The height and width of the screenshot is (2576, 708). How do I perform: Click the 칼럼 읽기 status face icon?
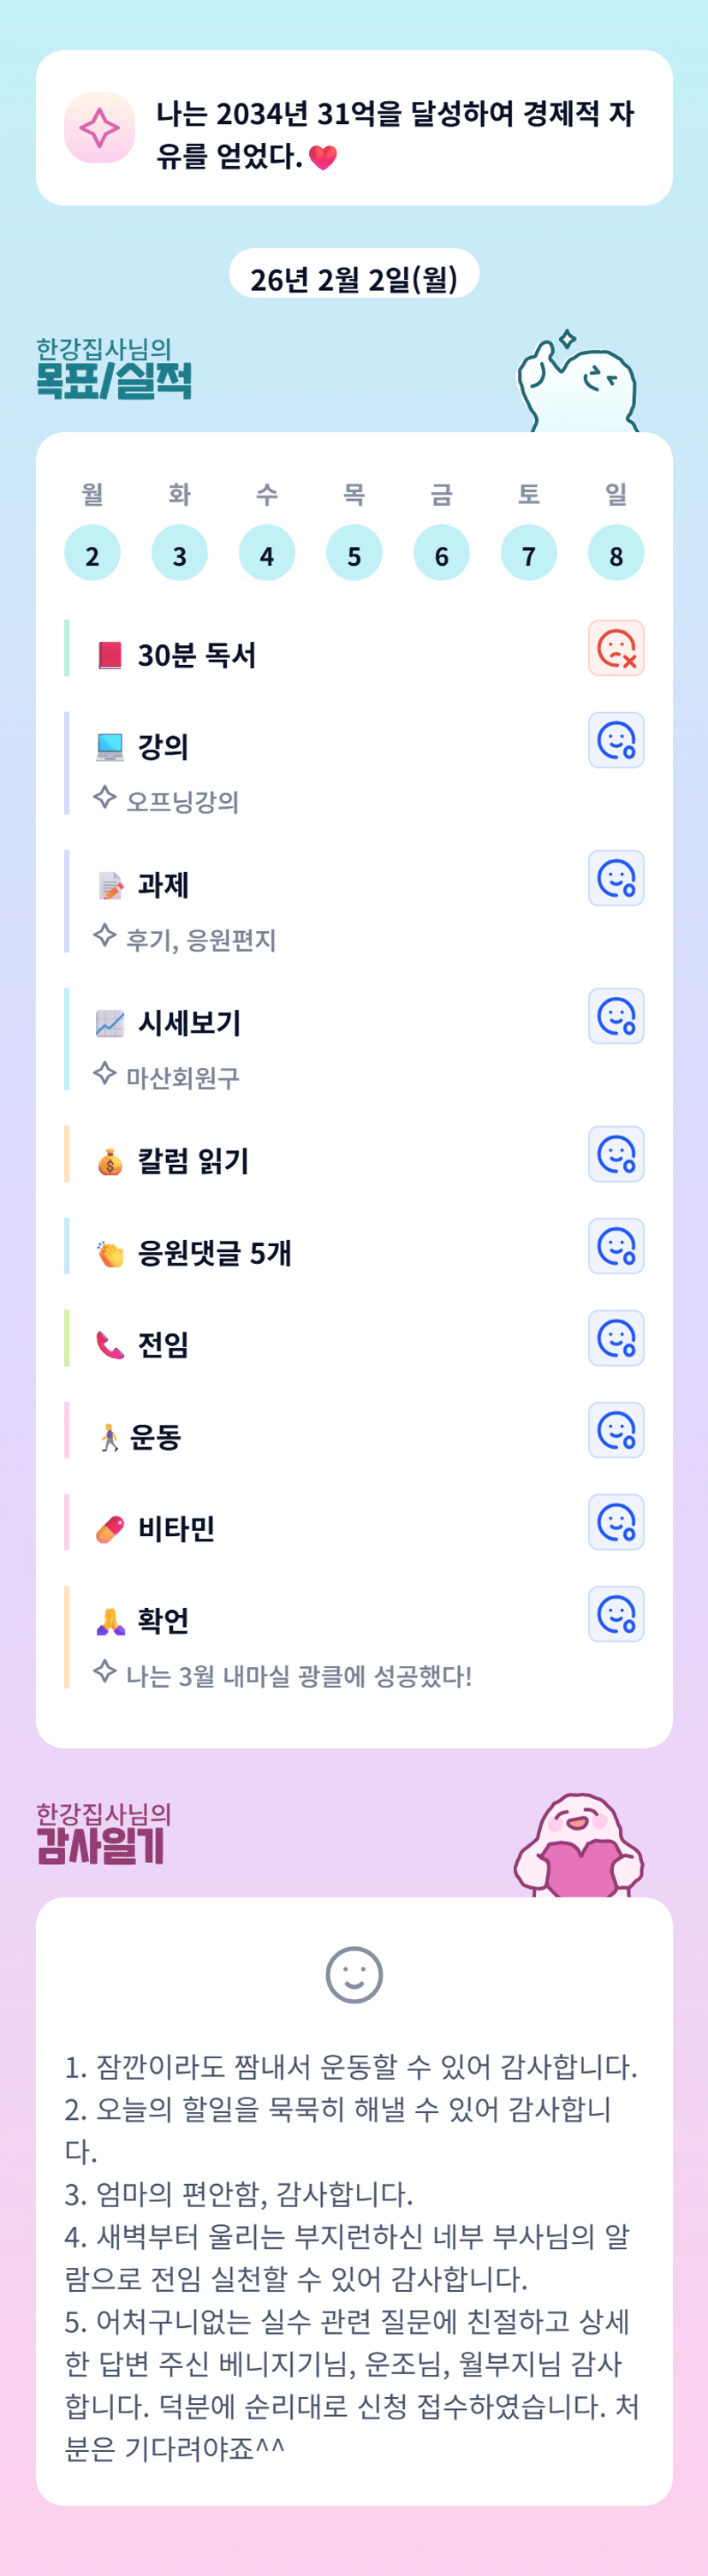(615, 1154)
